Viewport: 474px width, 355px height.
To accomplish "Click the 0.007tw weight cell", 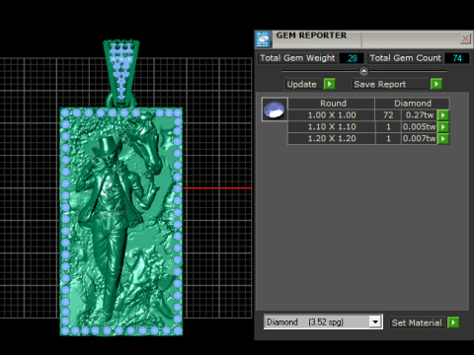I will pyautogui.click(x=420, y=138).
